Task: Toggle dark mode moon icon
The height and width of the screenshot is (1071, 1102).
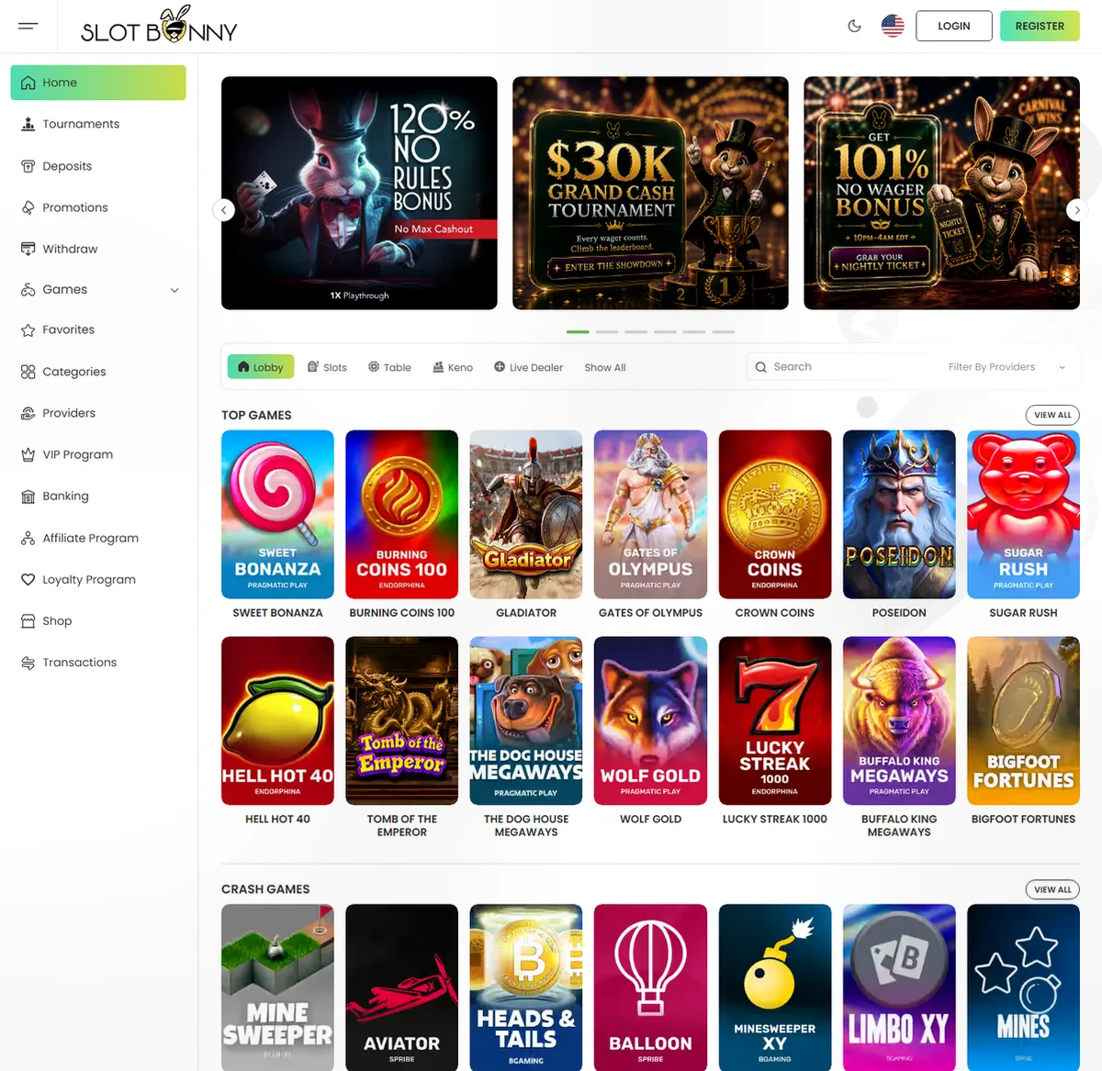Action: [855, 26]
